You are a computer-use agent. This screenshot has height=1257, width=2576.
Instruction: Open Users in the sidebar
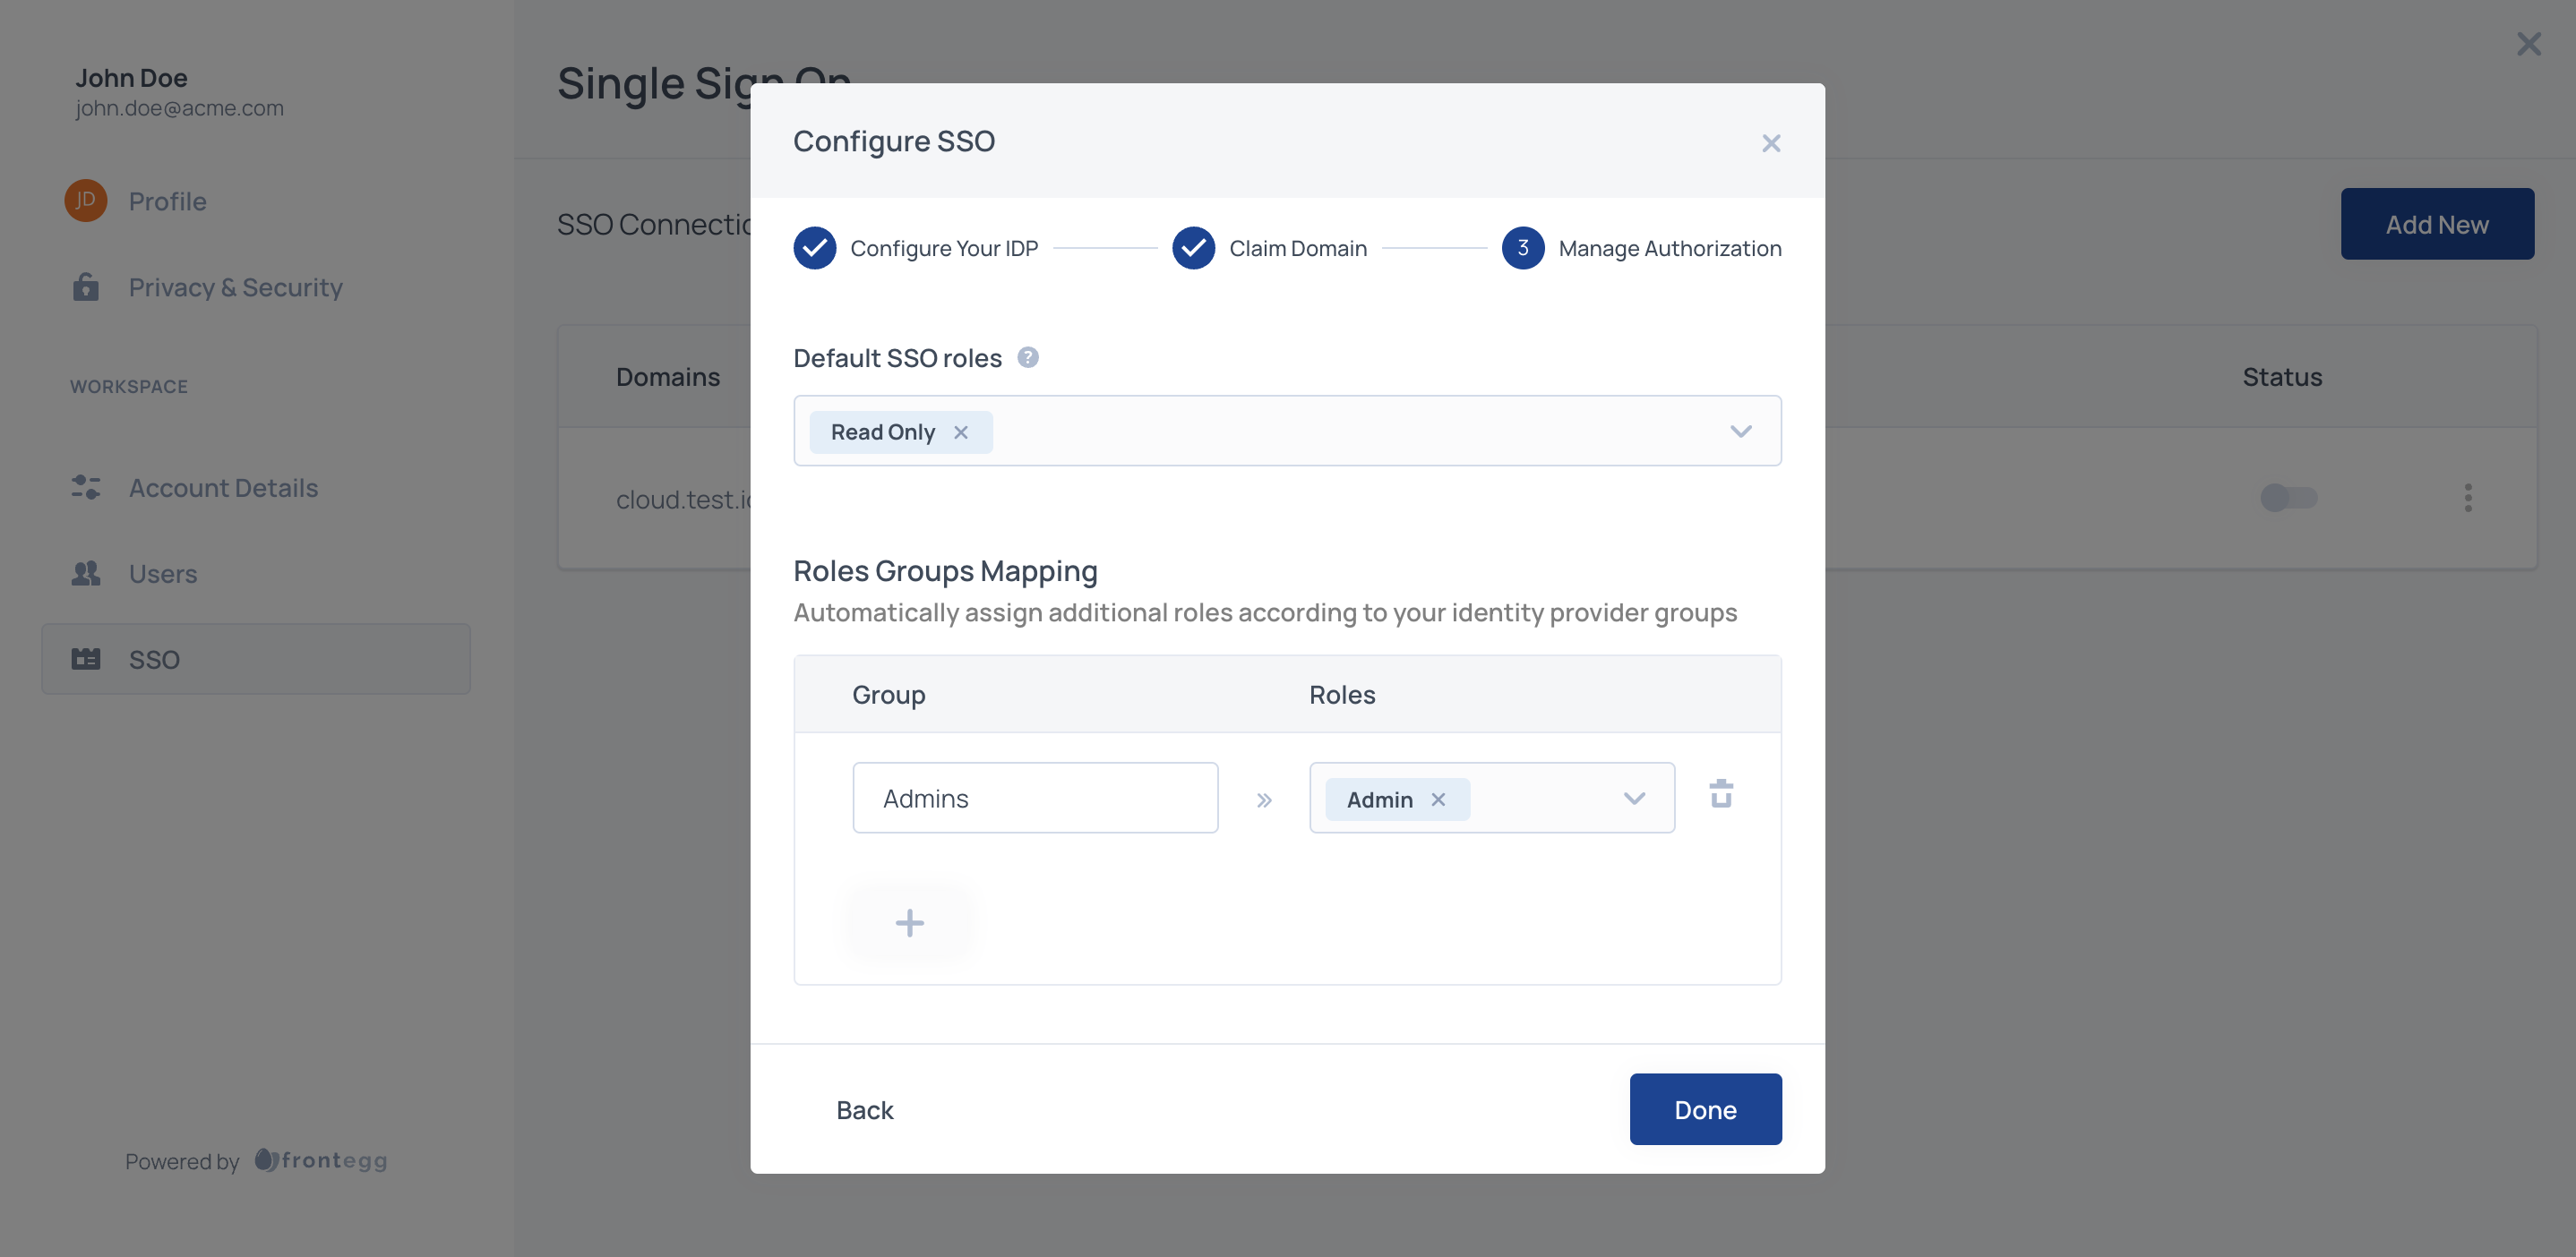[162, 574]
